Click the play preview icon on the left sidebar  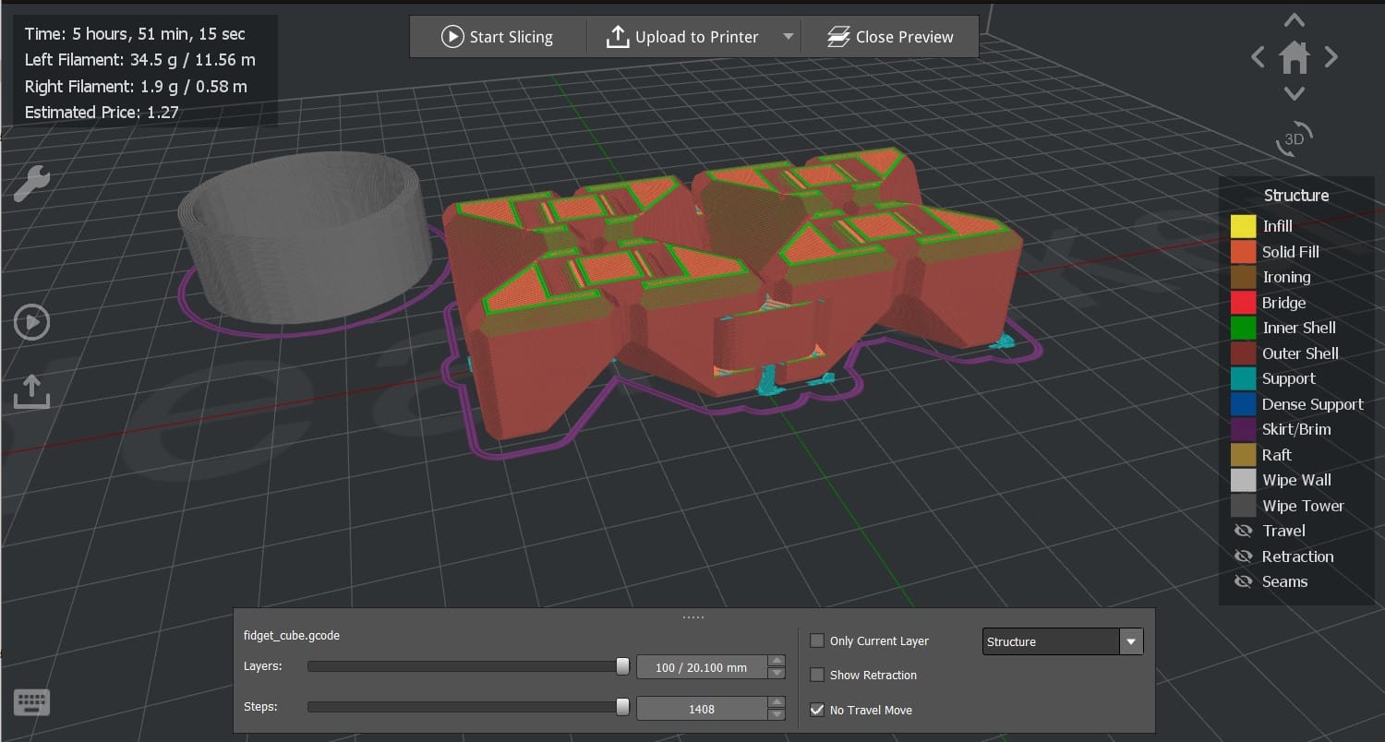pos(31,323)
